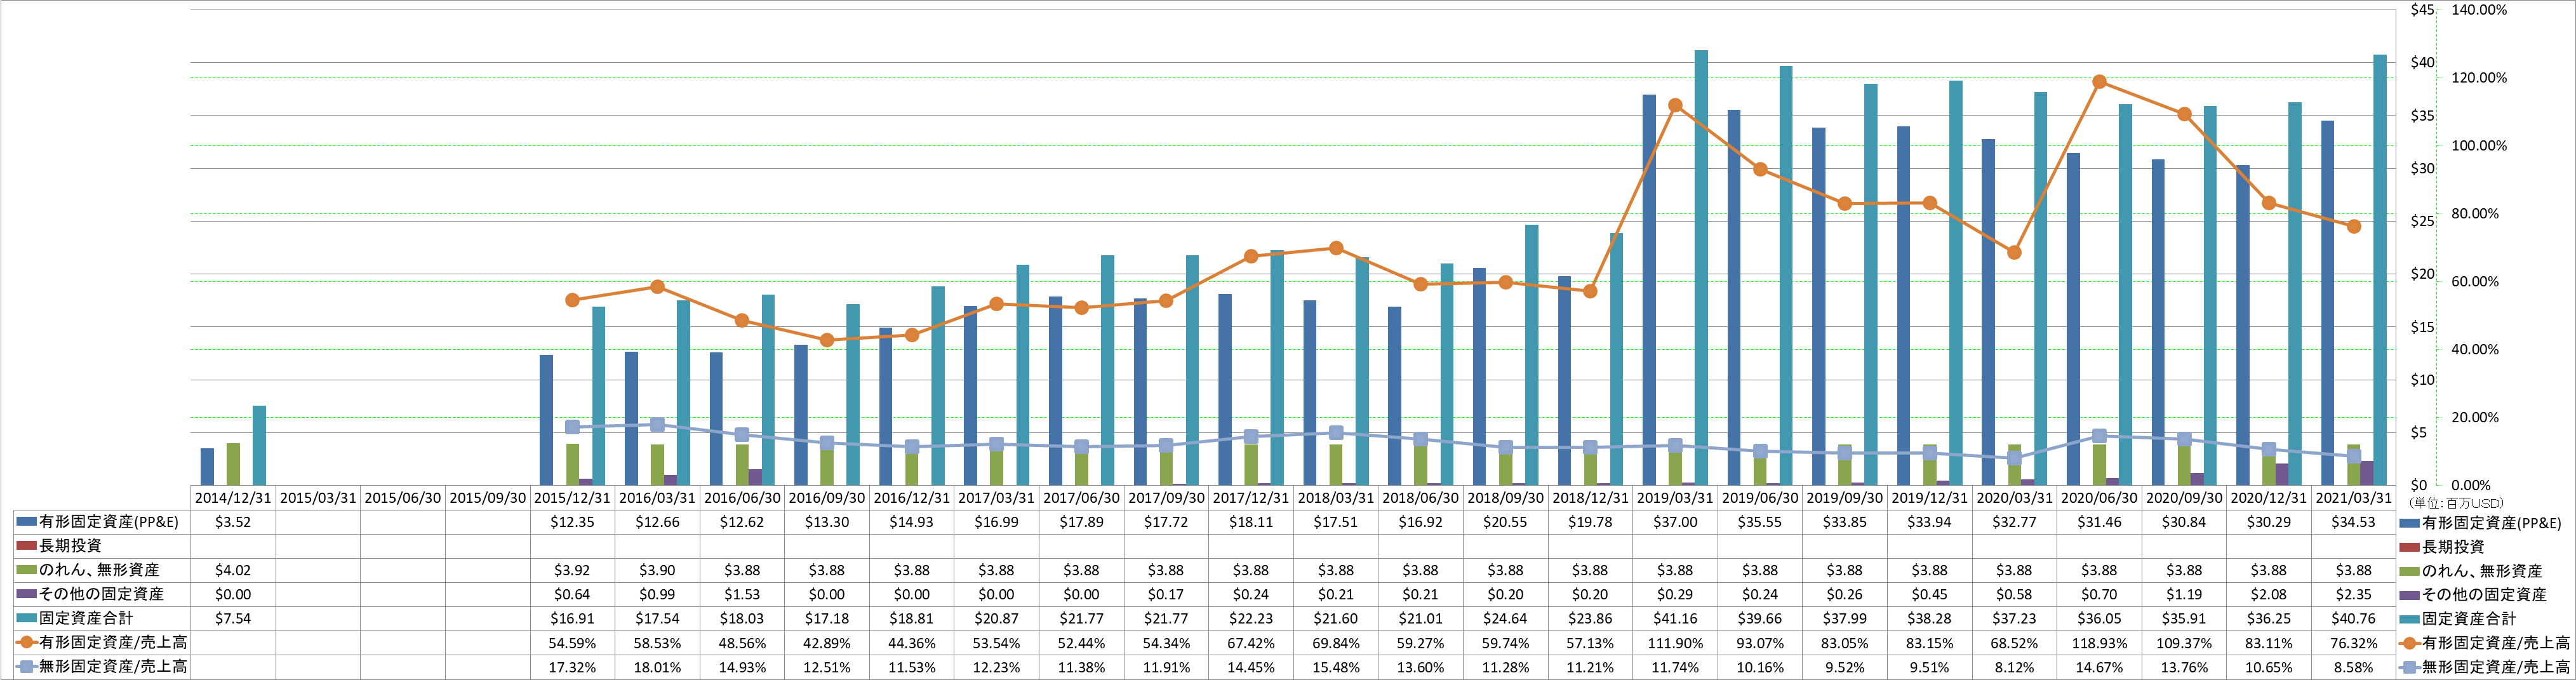Click the $41.16 total fixed assets cell
Screen dimensions: 2576x680
pos(1675,618)
